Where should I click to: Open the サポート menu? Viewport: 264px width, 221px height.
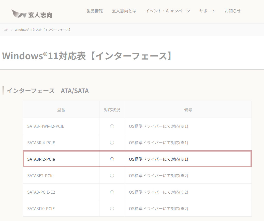click(207, 11)
